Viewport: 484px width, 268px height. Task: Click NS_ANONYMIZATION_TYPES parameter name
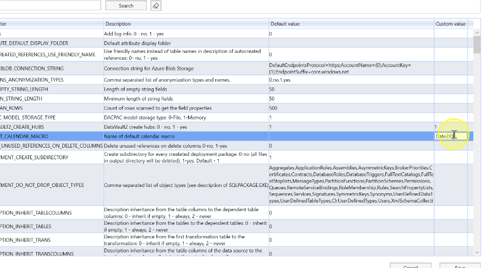coord(32,80)
